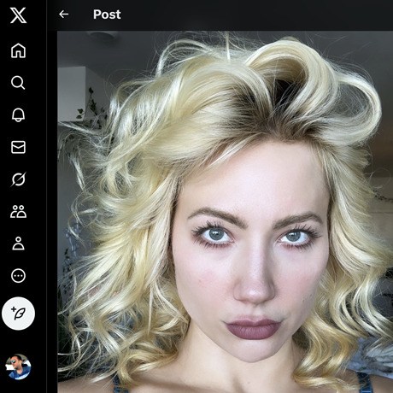Click the sunglasses user avatar thumbnail
Screen dimensions: 393x393
click(x=18, y=367)
